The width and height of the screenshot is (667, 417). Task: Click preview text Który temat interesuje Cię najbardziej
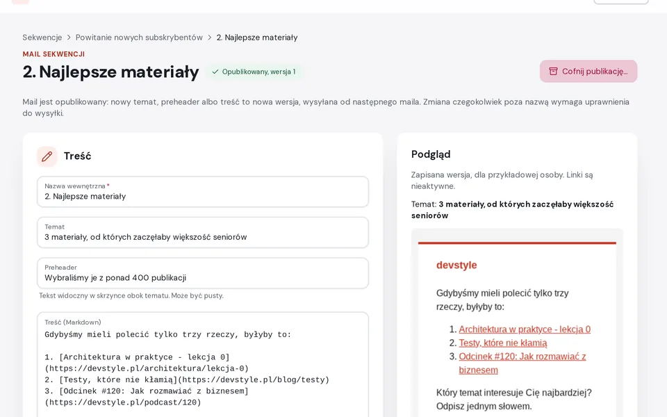pyautogui.click(x=514, y=393)
